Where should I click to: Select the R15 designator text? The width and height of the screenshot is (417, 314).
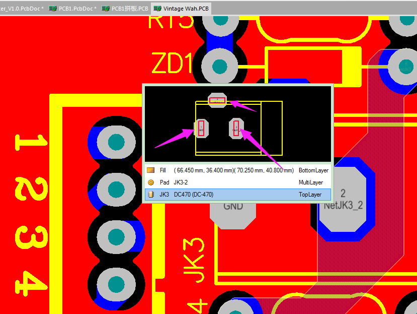click(170, 21)
